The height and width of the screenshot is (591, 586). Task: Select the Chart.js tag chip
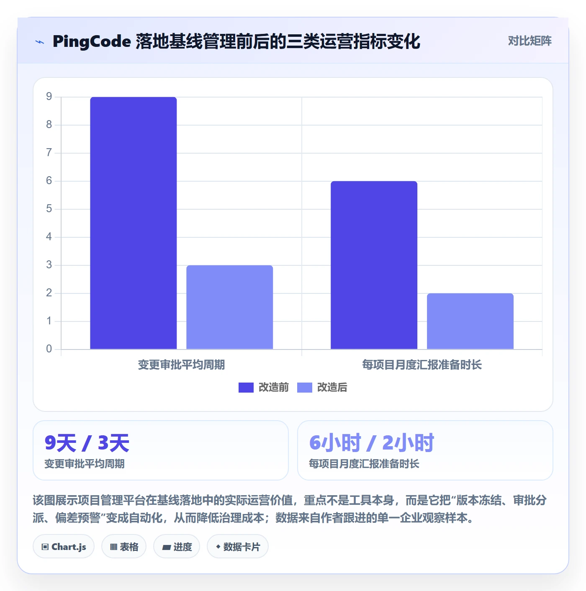[x=64, y=547]
